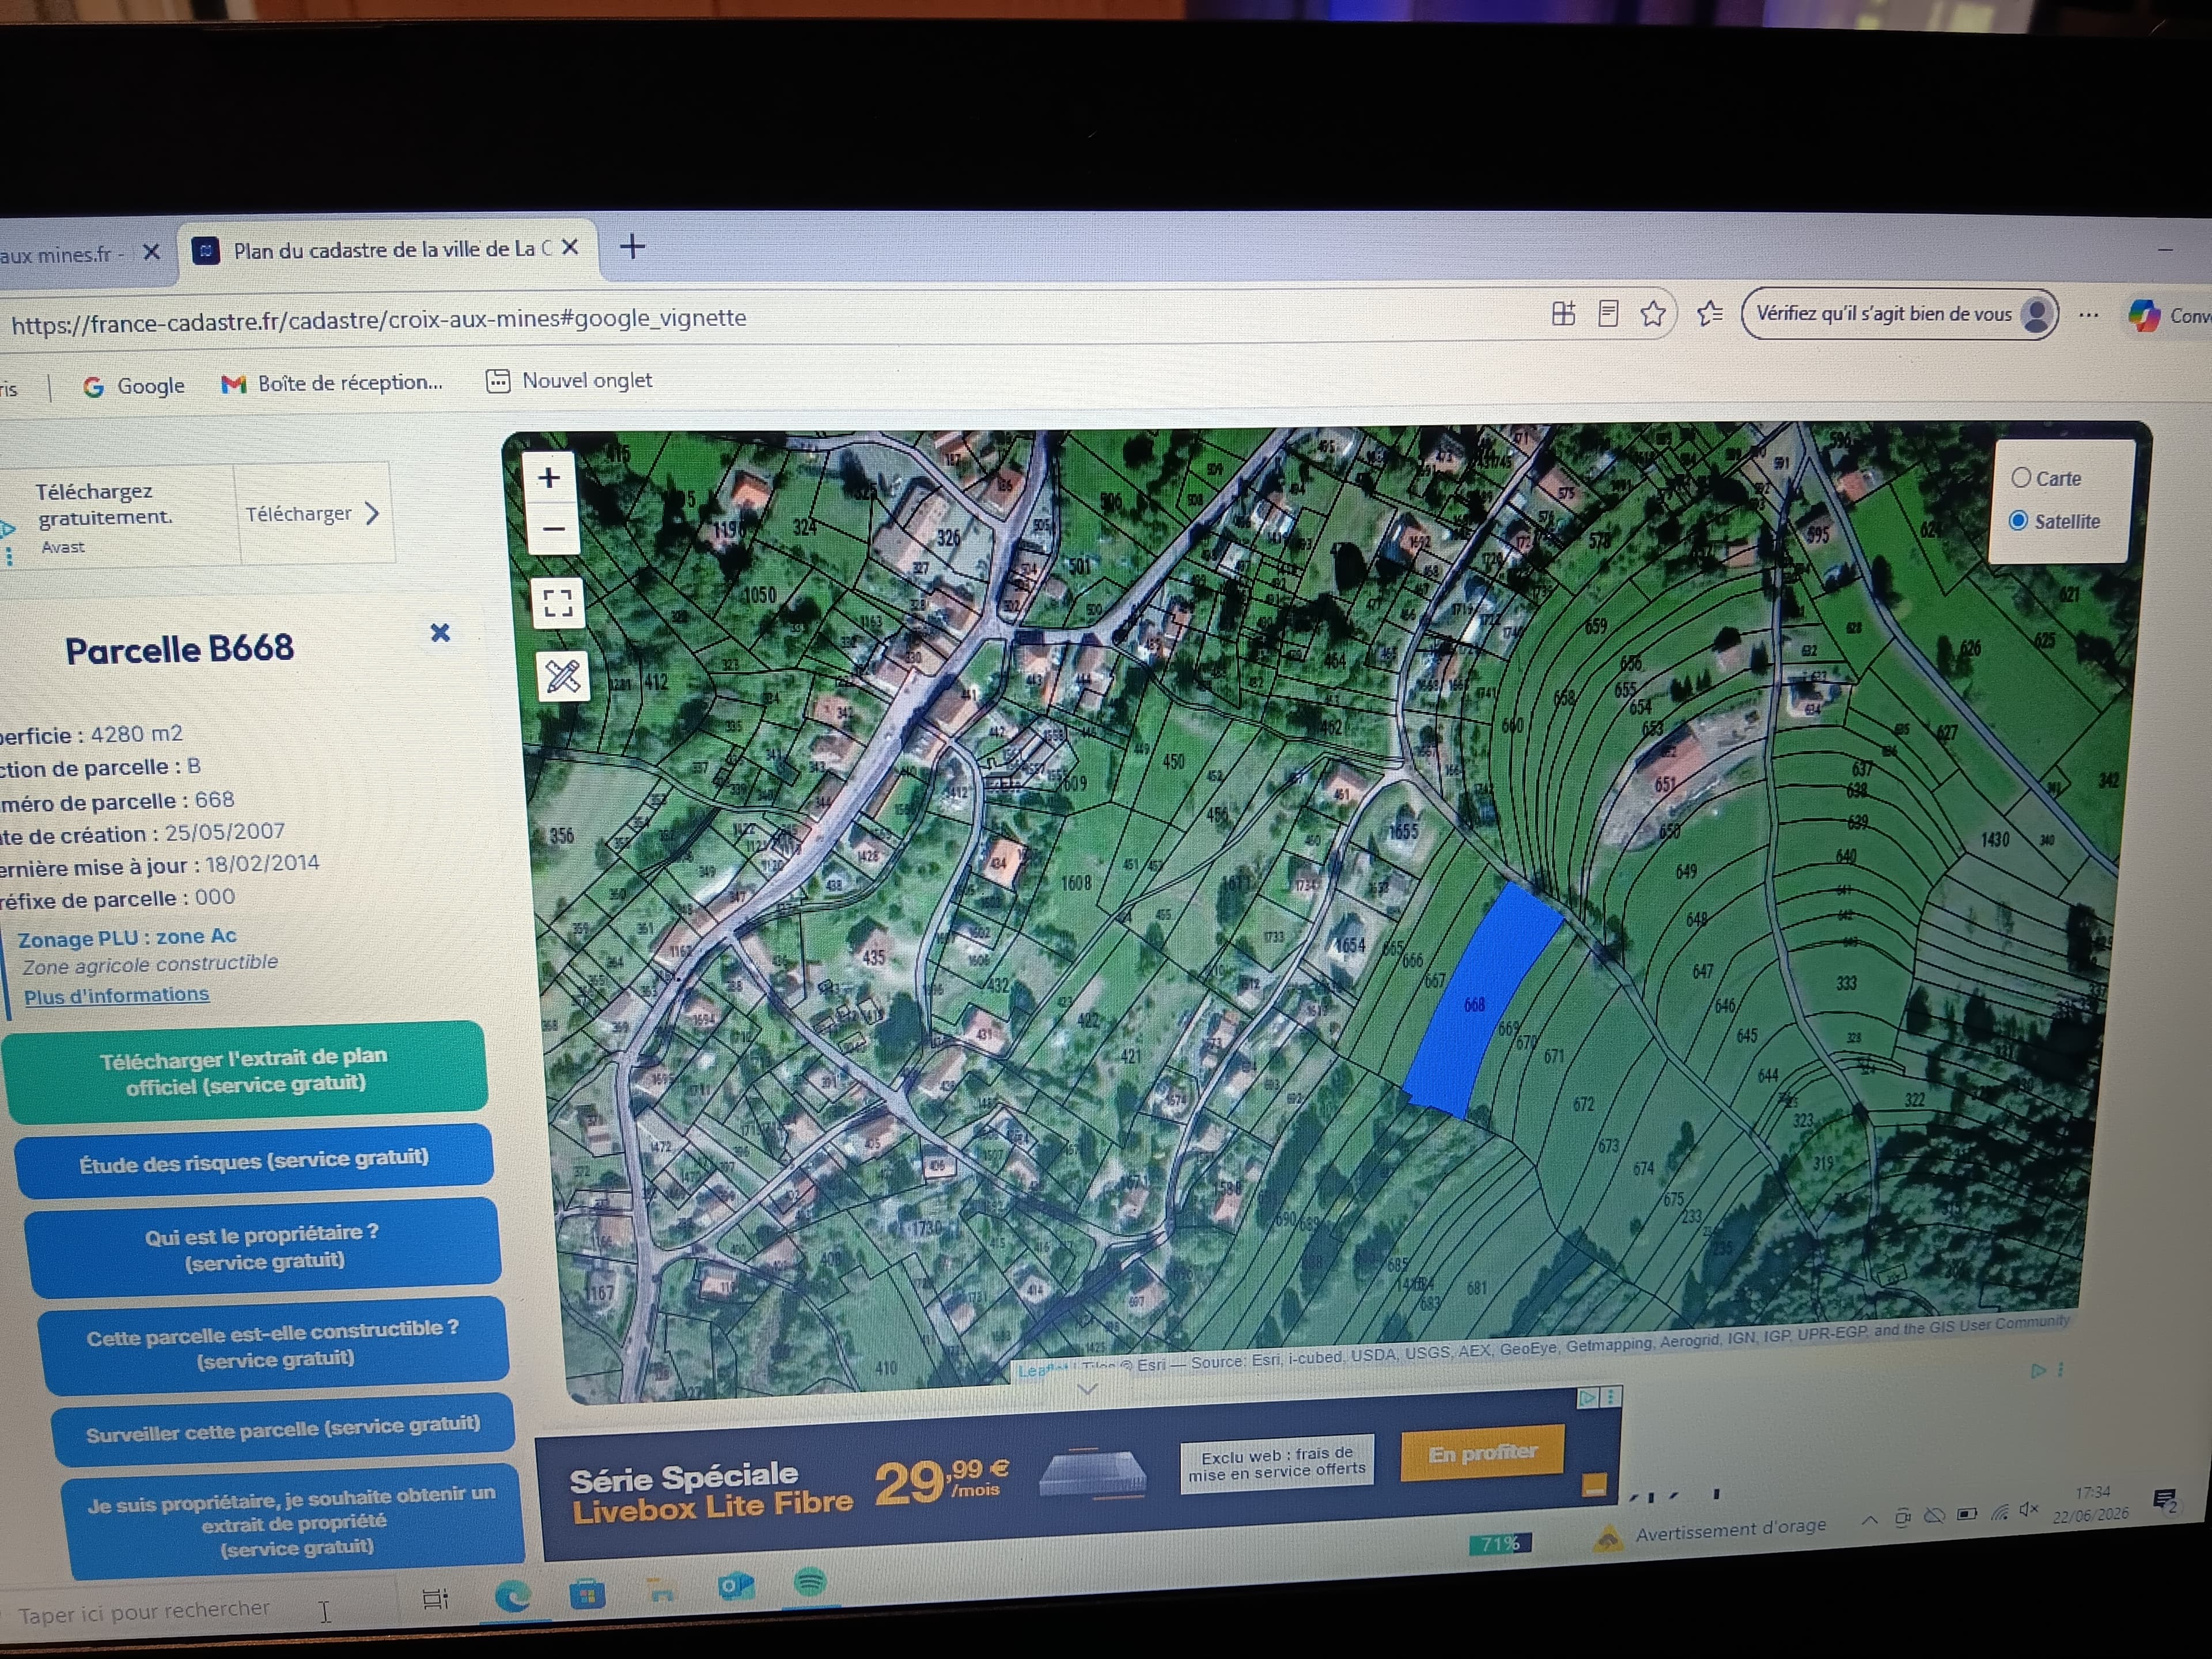Open the Copilot icon in the toolbar

(2143, 316)
